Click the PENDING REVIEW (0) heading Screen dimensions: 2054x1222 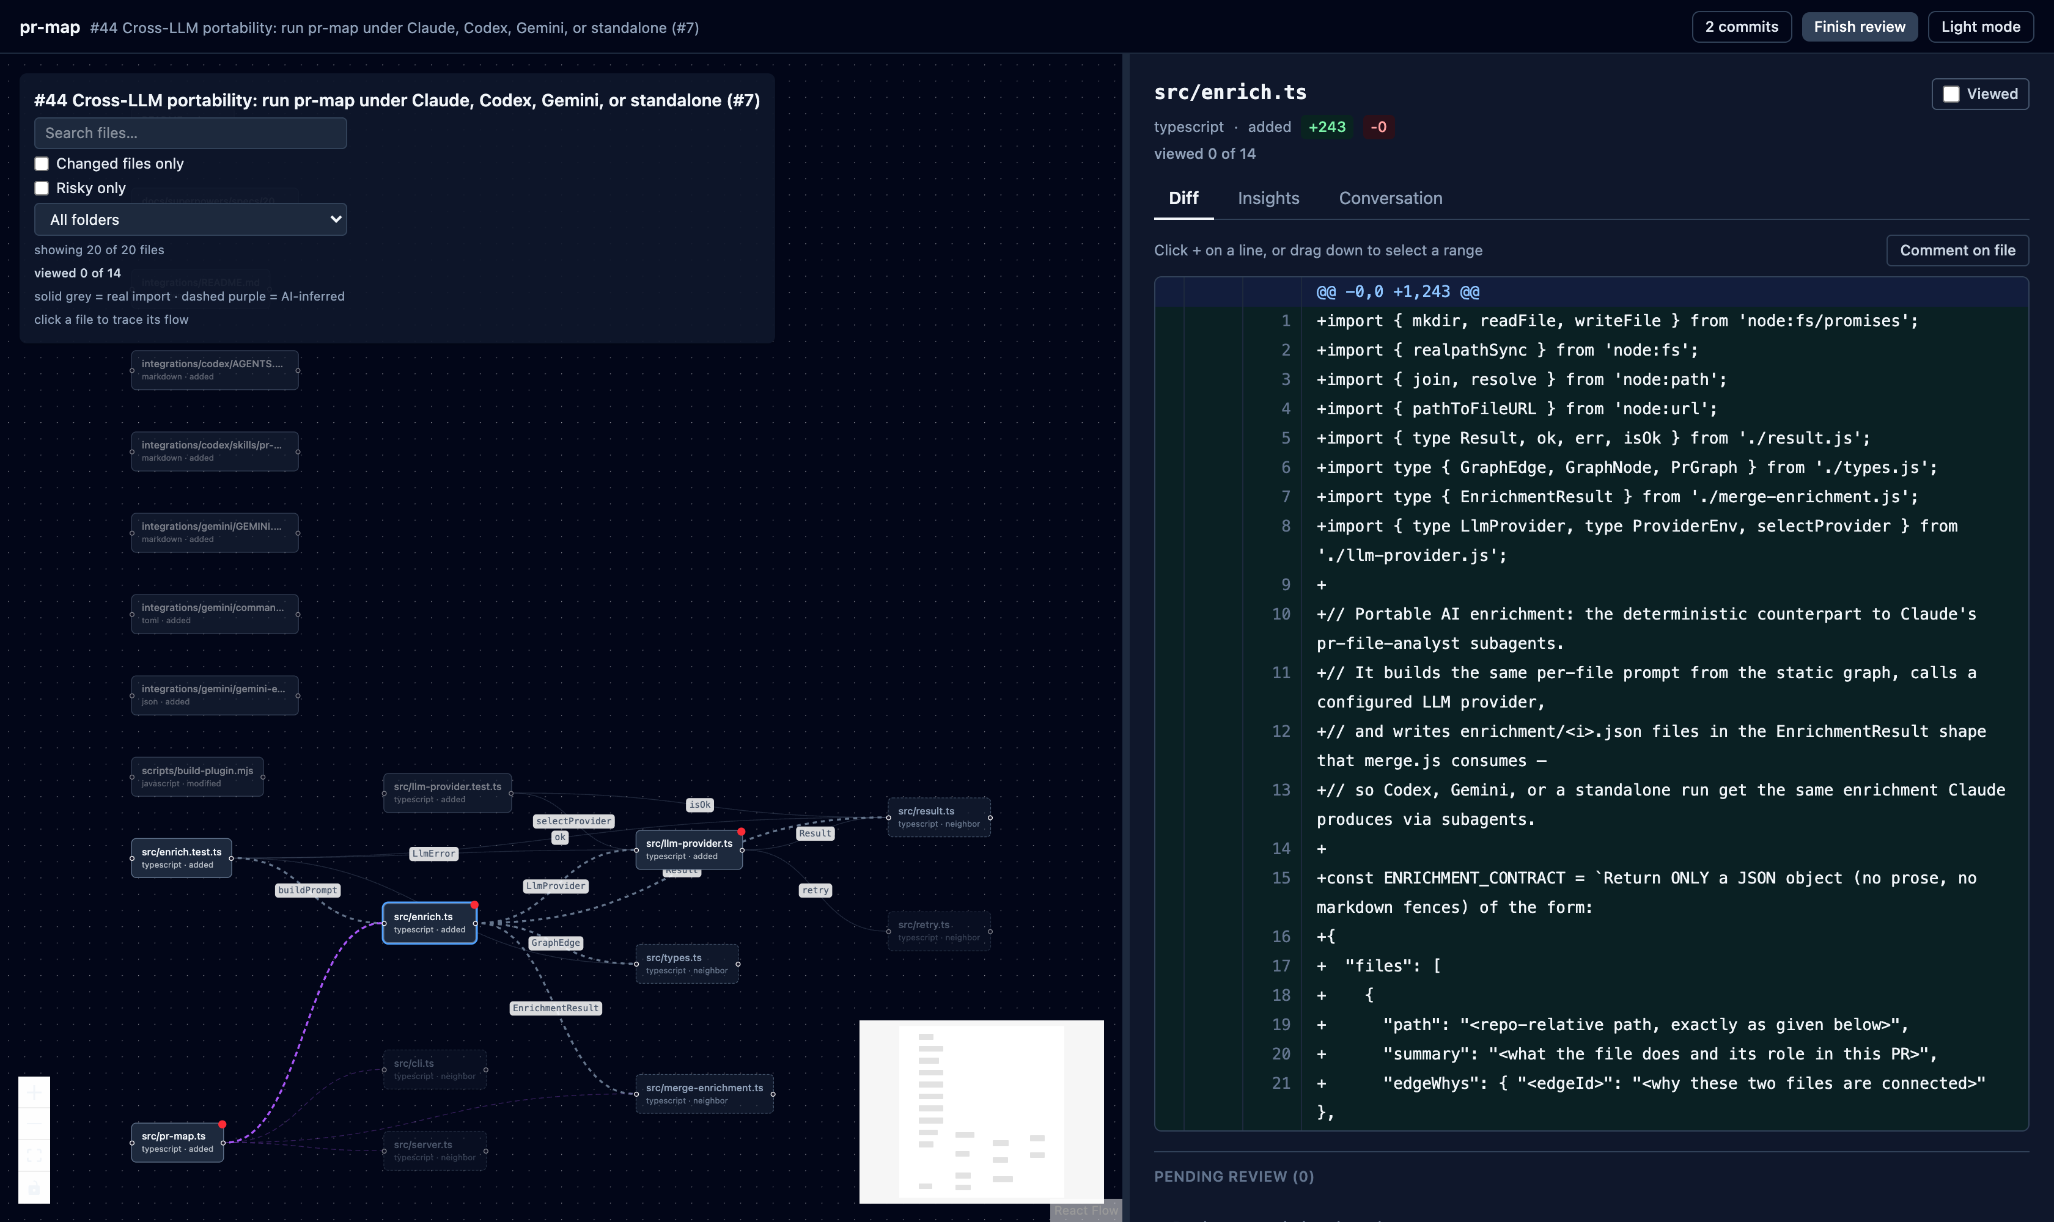coord(1234,1177)
